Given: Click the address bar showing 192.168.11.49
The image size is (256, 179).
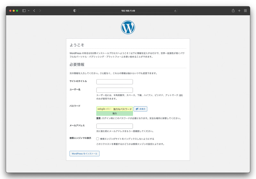Looking at the screenshot, I should [x=128, y=11].
